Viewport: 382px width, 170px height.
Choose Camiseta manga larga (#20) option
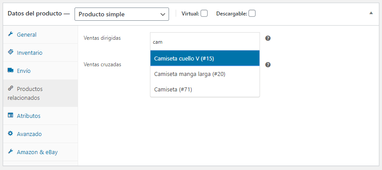205,74
